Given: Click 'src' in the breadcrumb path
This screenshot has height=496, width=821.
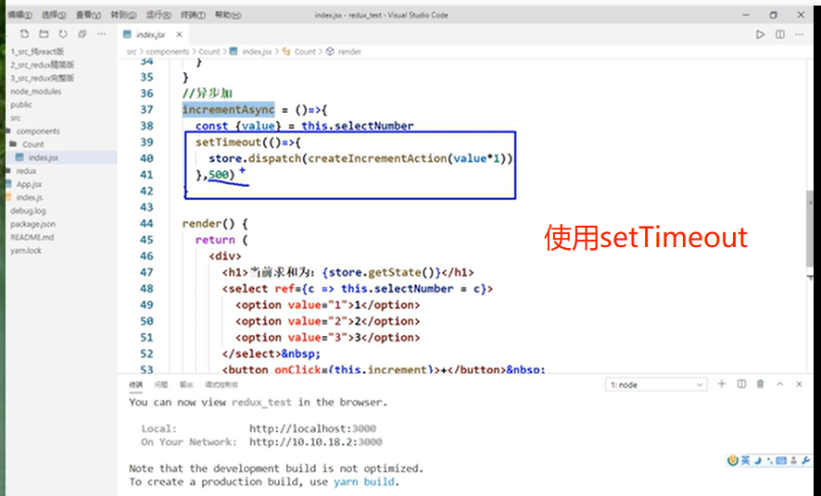Looking at the screenshot, I should coord(131,51).
